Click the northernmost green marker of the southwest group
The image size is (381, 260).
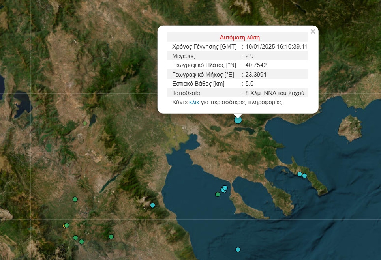(x=75, y=199)
